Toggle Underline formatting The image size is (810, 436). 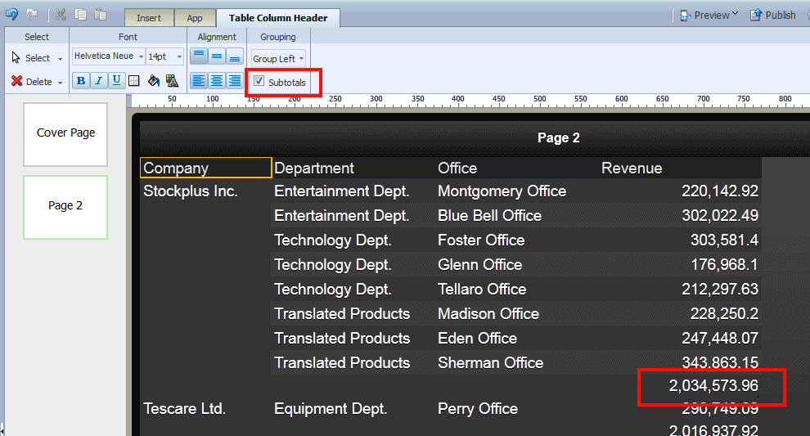(x=116, y=81)
